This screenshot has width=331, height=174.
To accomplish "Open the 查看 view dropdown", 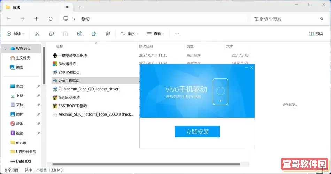I will (156, 34).
